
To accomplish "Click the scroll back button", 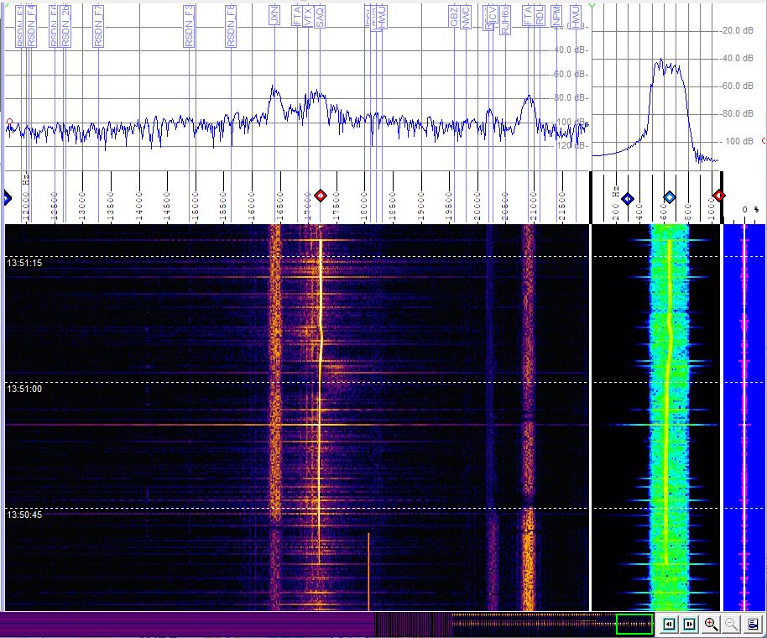I will (x=669, y=624).
